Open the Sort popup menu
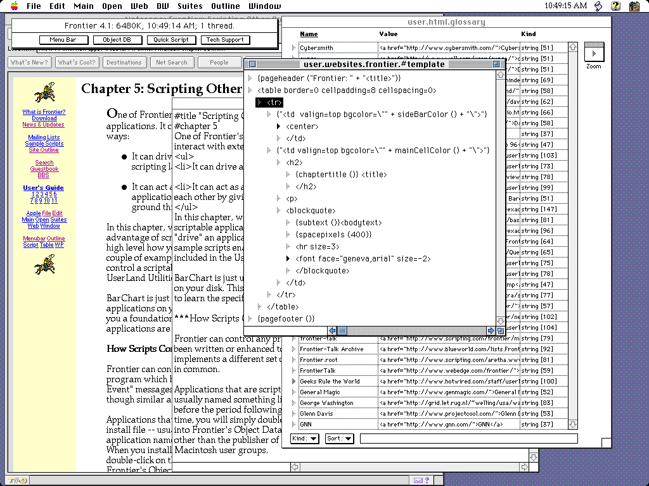649x486 pixels. pyautogui.click(x=339, y=439)
